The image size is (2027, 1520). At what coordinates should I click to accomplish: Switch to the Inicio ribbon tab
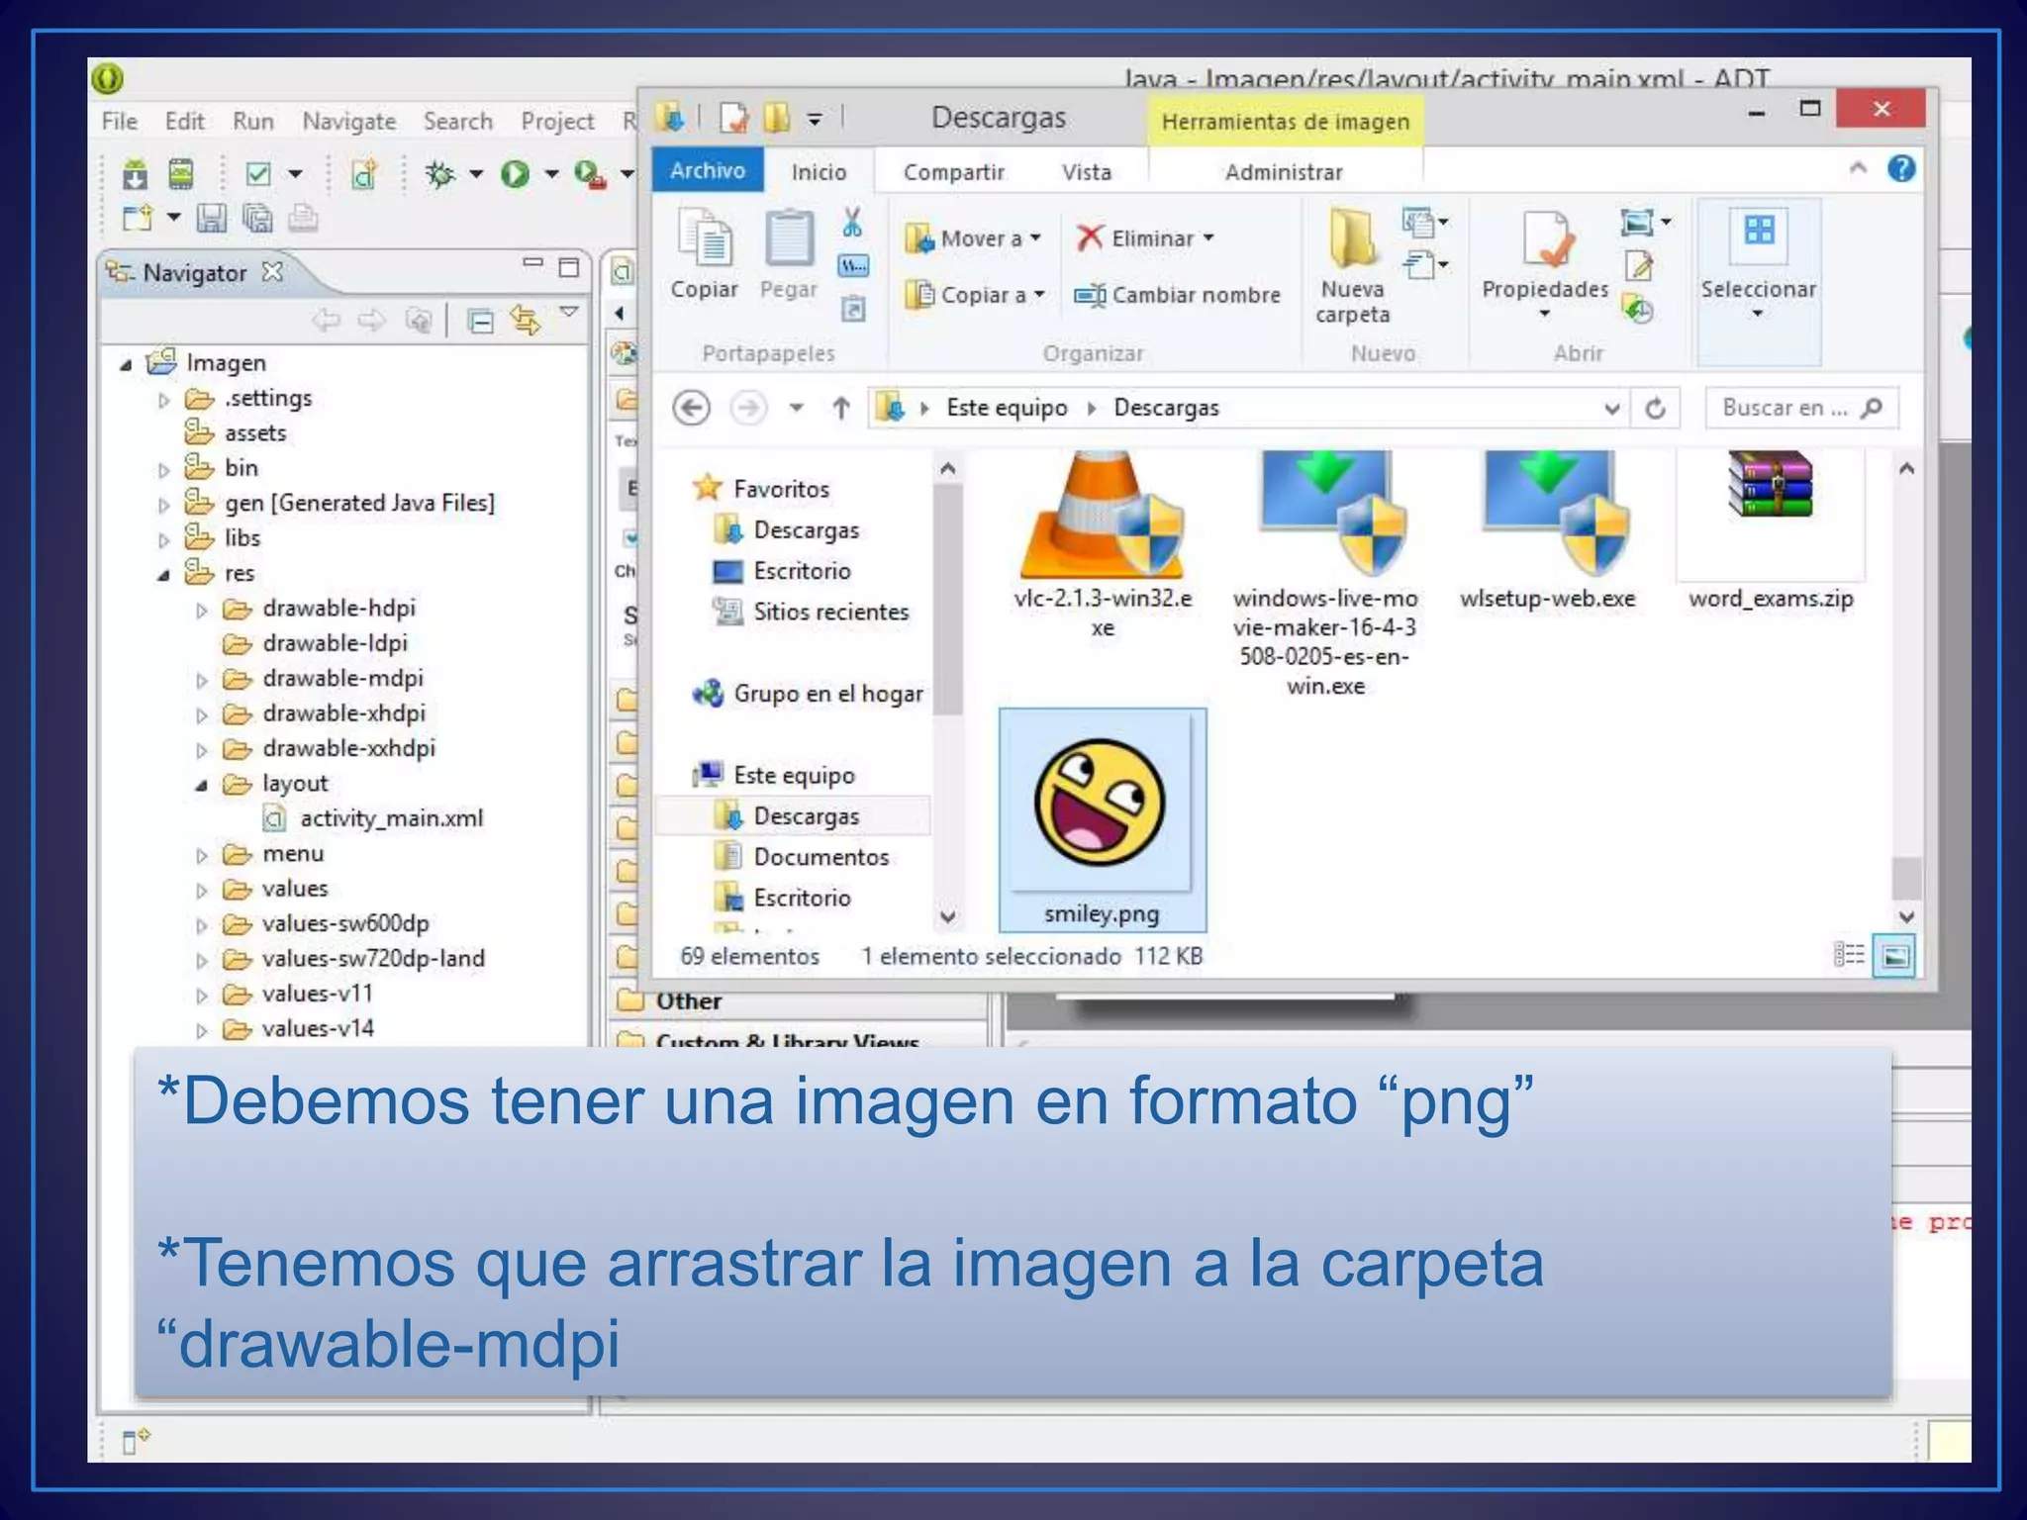(x=819, y=172)
